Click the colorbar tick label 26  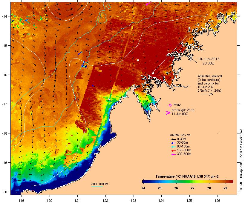[x=176, y=188]
